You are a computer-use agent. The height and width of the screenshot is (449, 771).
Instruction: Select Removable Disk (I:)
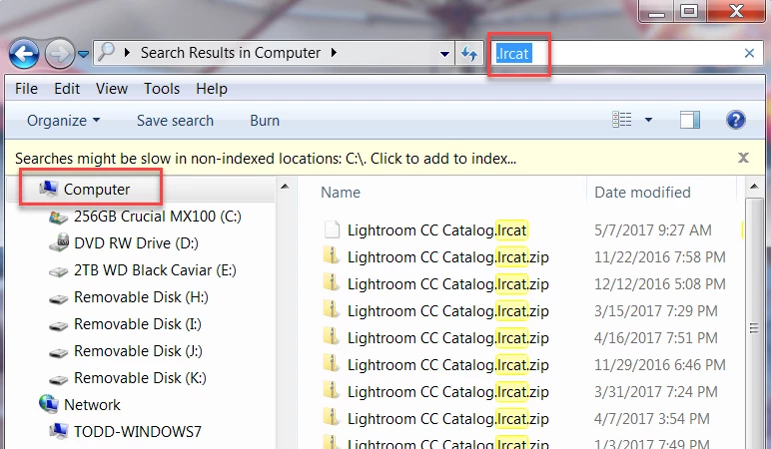point(138,324)
